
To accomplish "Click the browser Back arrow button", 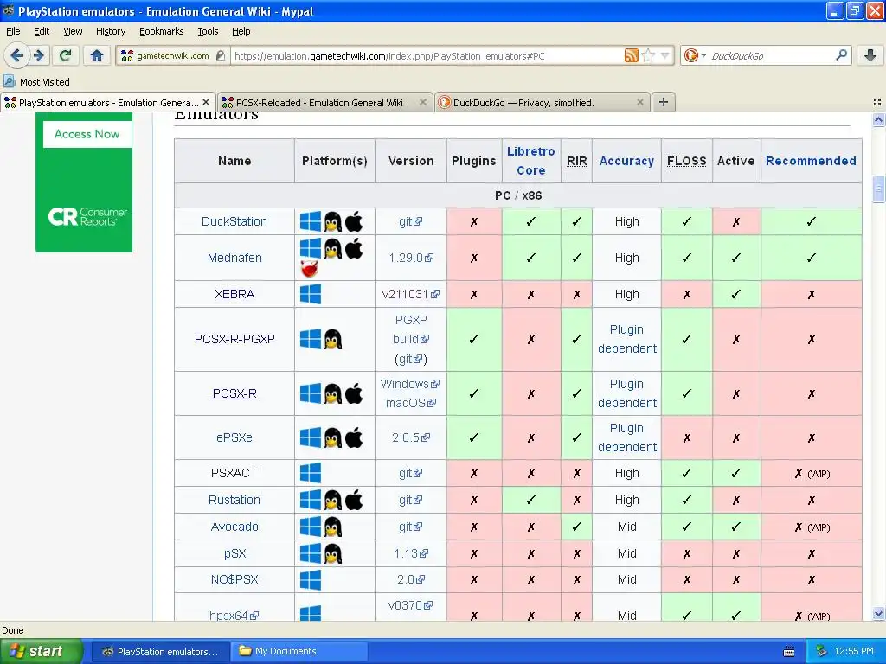I will coord(16,55).
